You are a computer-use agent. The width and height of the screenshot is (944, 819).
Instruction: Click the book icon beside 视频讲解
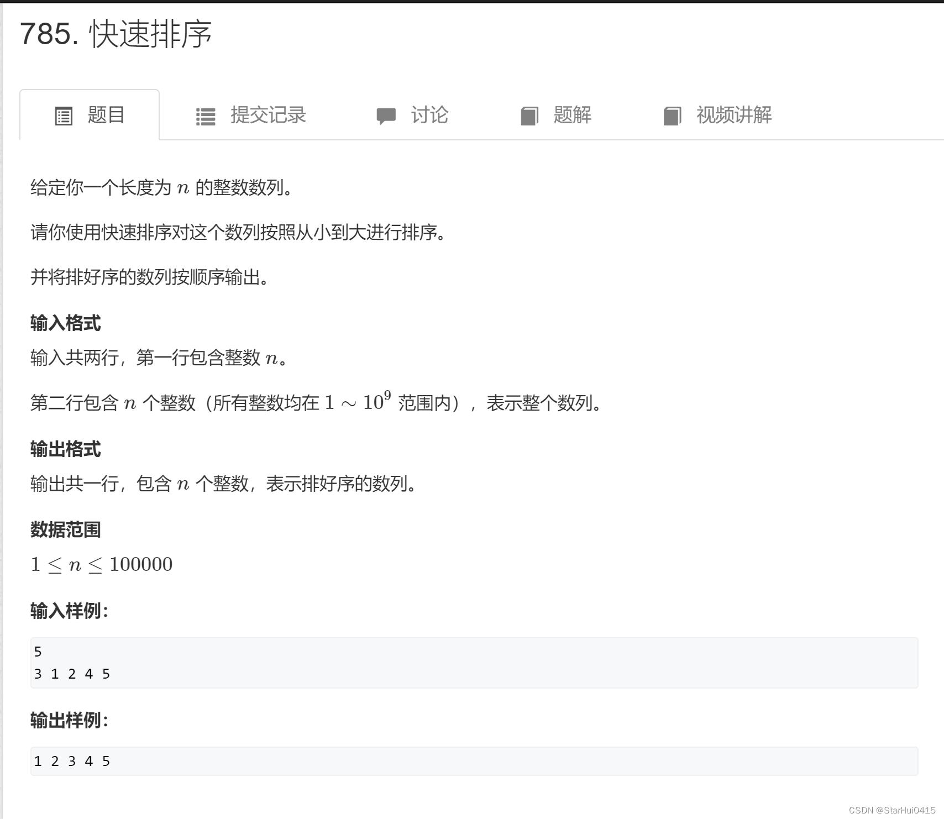point(671,115)
